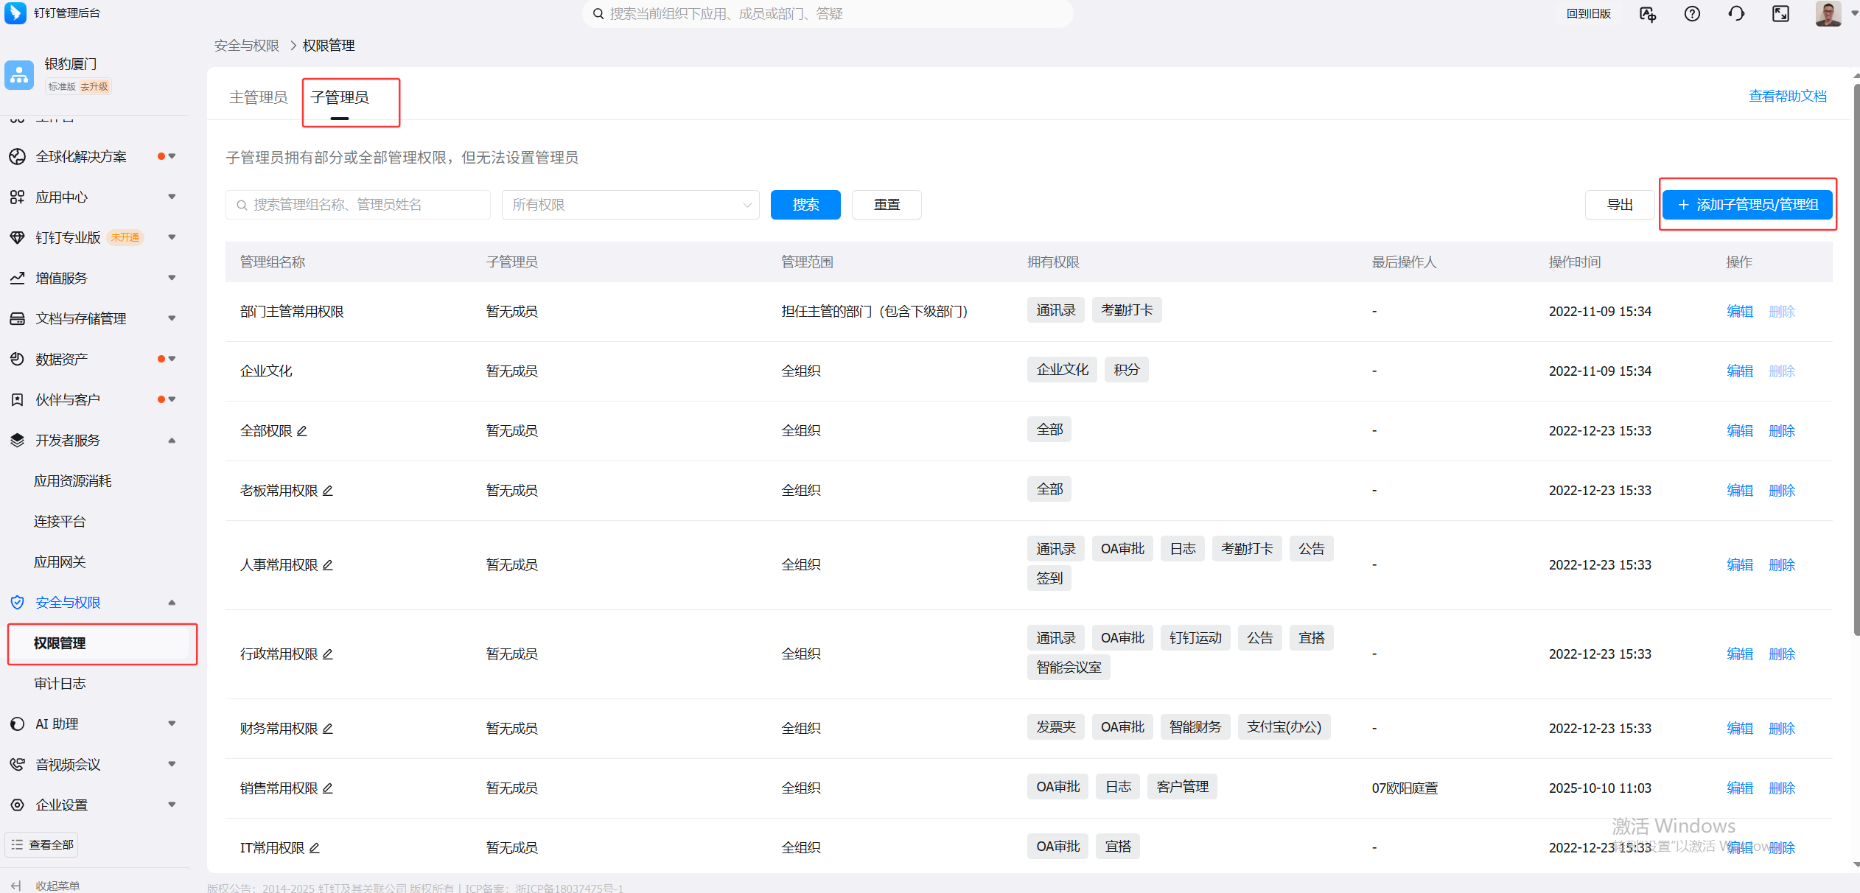Click the headset customer-service icon
Screen dimensions: 1860x893
coord(1736,13)
